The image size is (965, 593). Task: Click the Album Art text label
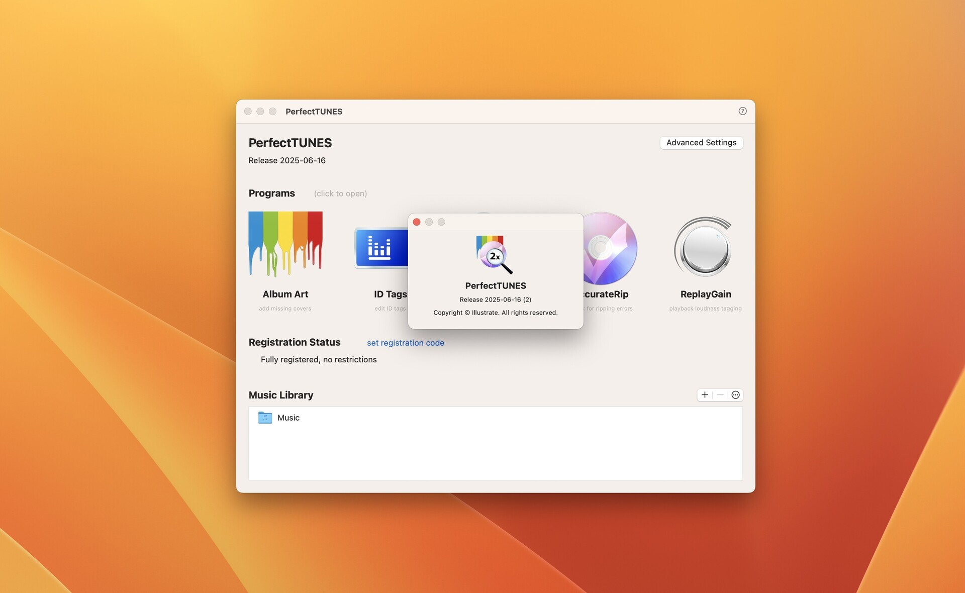coord(285,294)
